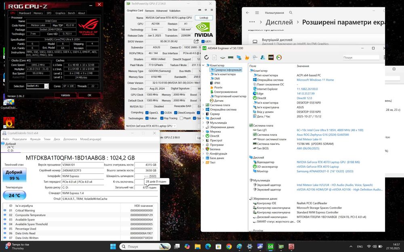Click the Lookup button in GPU-Z
This screenshot has height=252, width=404.
point(204,18)
